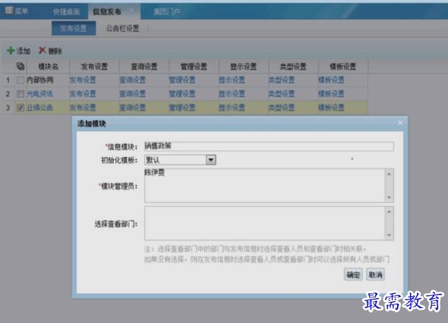Click the 取消 button
448x323 pixels.
tap(376, 275)
